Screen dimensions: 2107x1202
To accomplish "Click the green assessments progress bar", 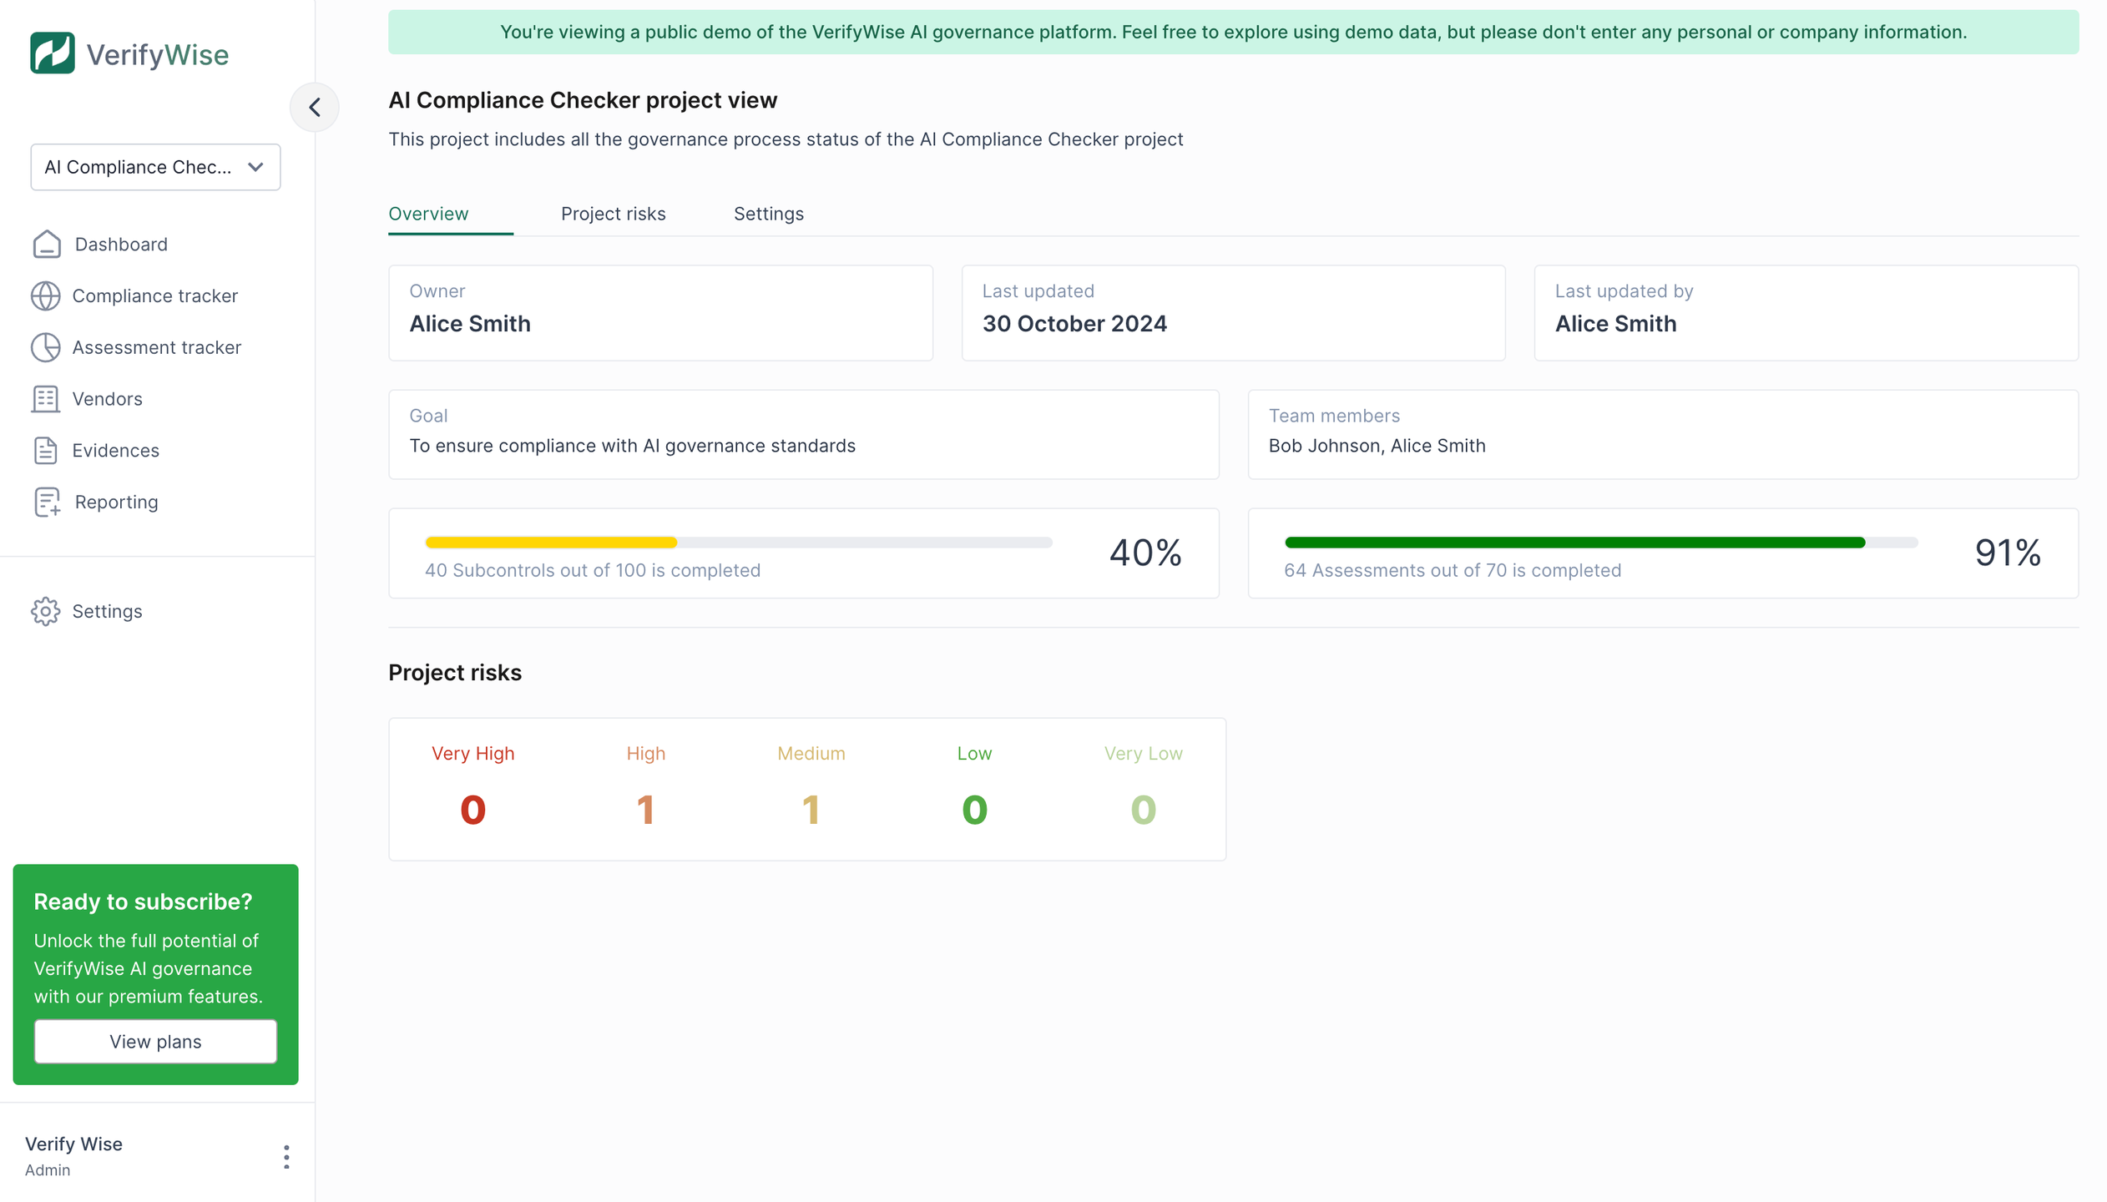I will pos(1574,543).
